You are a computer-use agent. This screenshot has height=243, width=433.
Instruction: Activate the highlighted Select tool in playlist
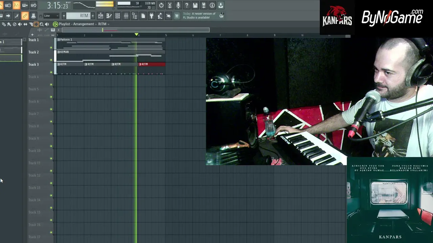36,24
